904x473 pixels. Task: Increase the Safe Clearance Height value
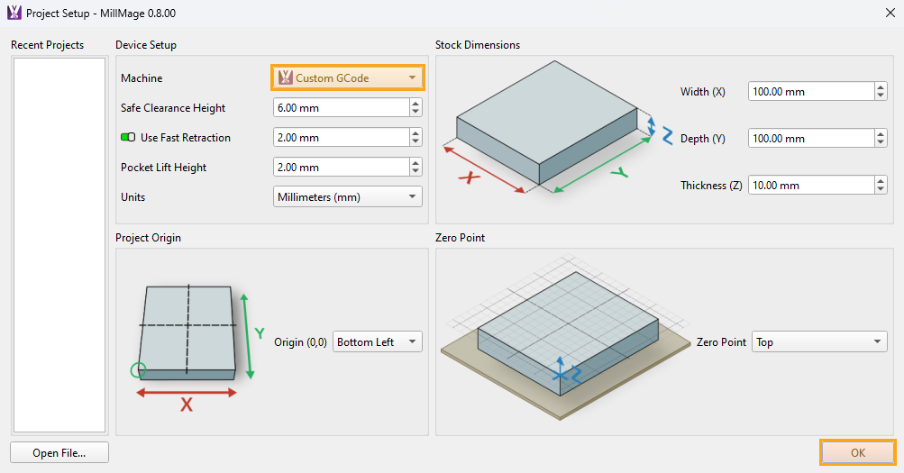coord(415,104)
